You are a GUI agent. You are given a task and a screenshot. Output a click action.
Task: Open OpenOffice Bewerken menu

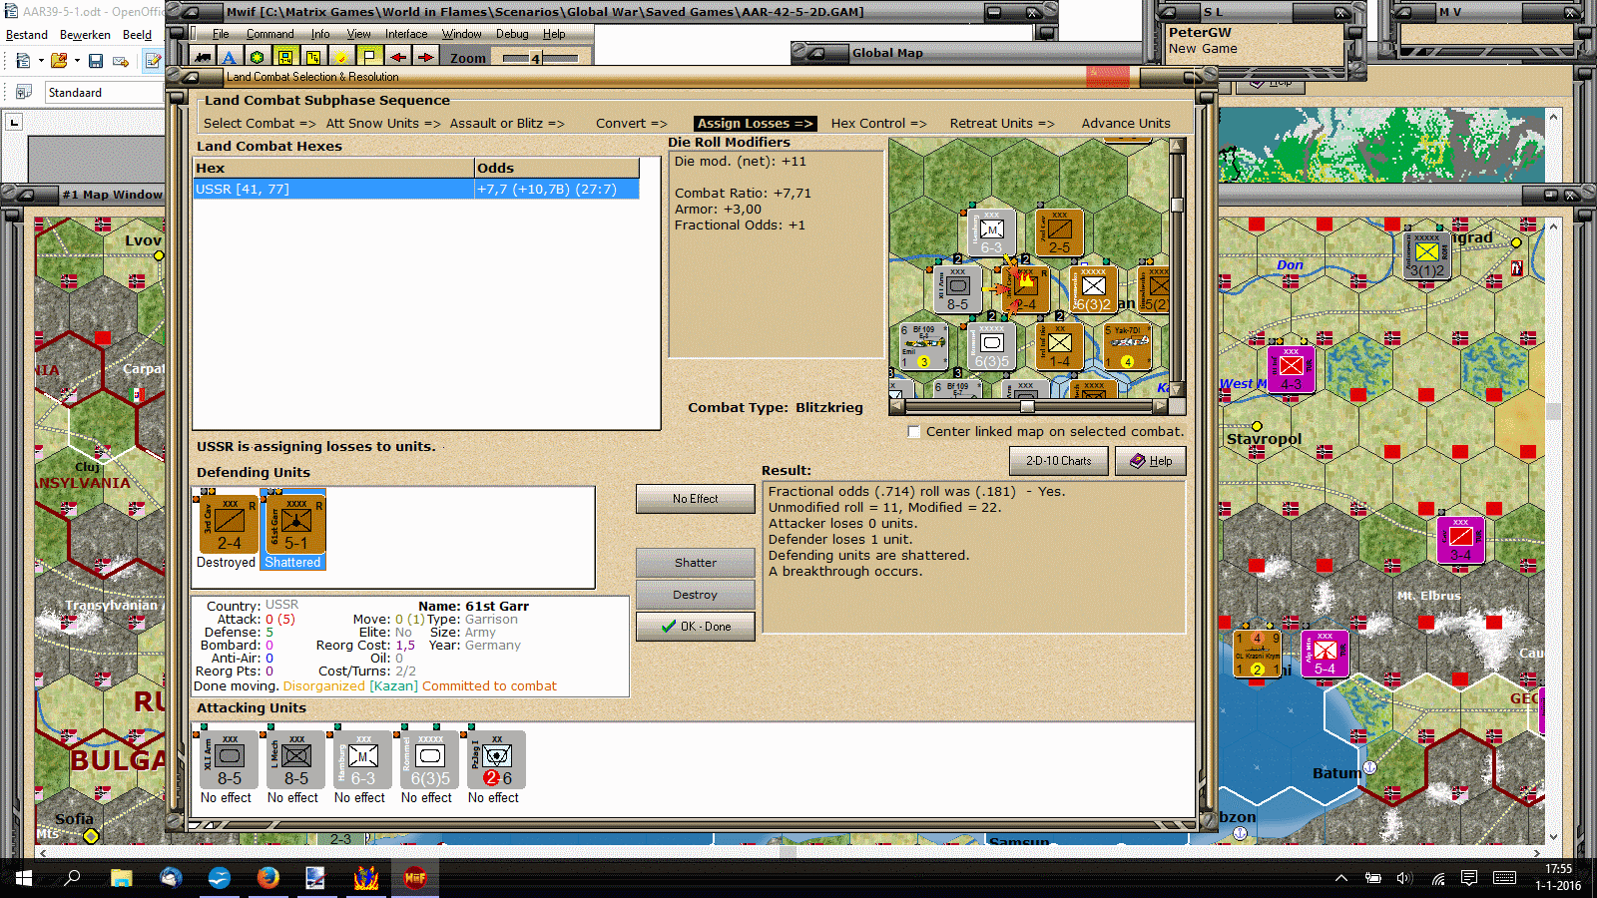tap(85, 35)
